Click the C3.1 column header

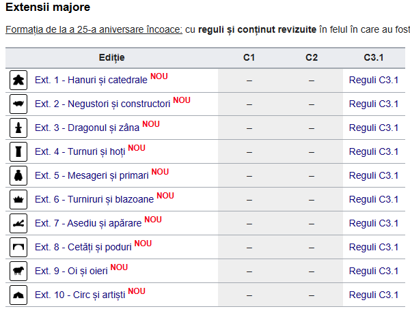tap(374, 57)
